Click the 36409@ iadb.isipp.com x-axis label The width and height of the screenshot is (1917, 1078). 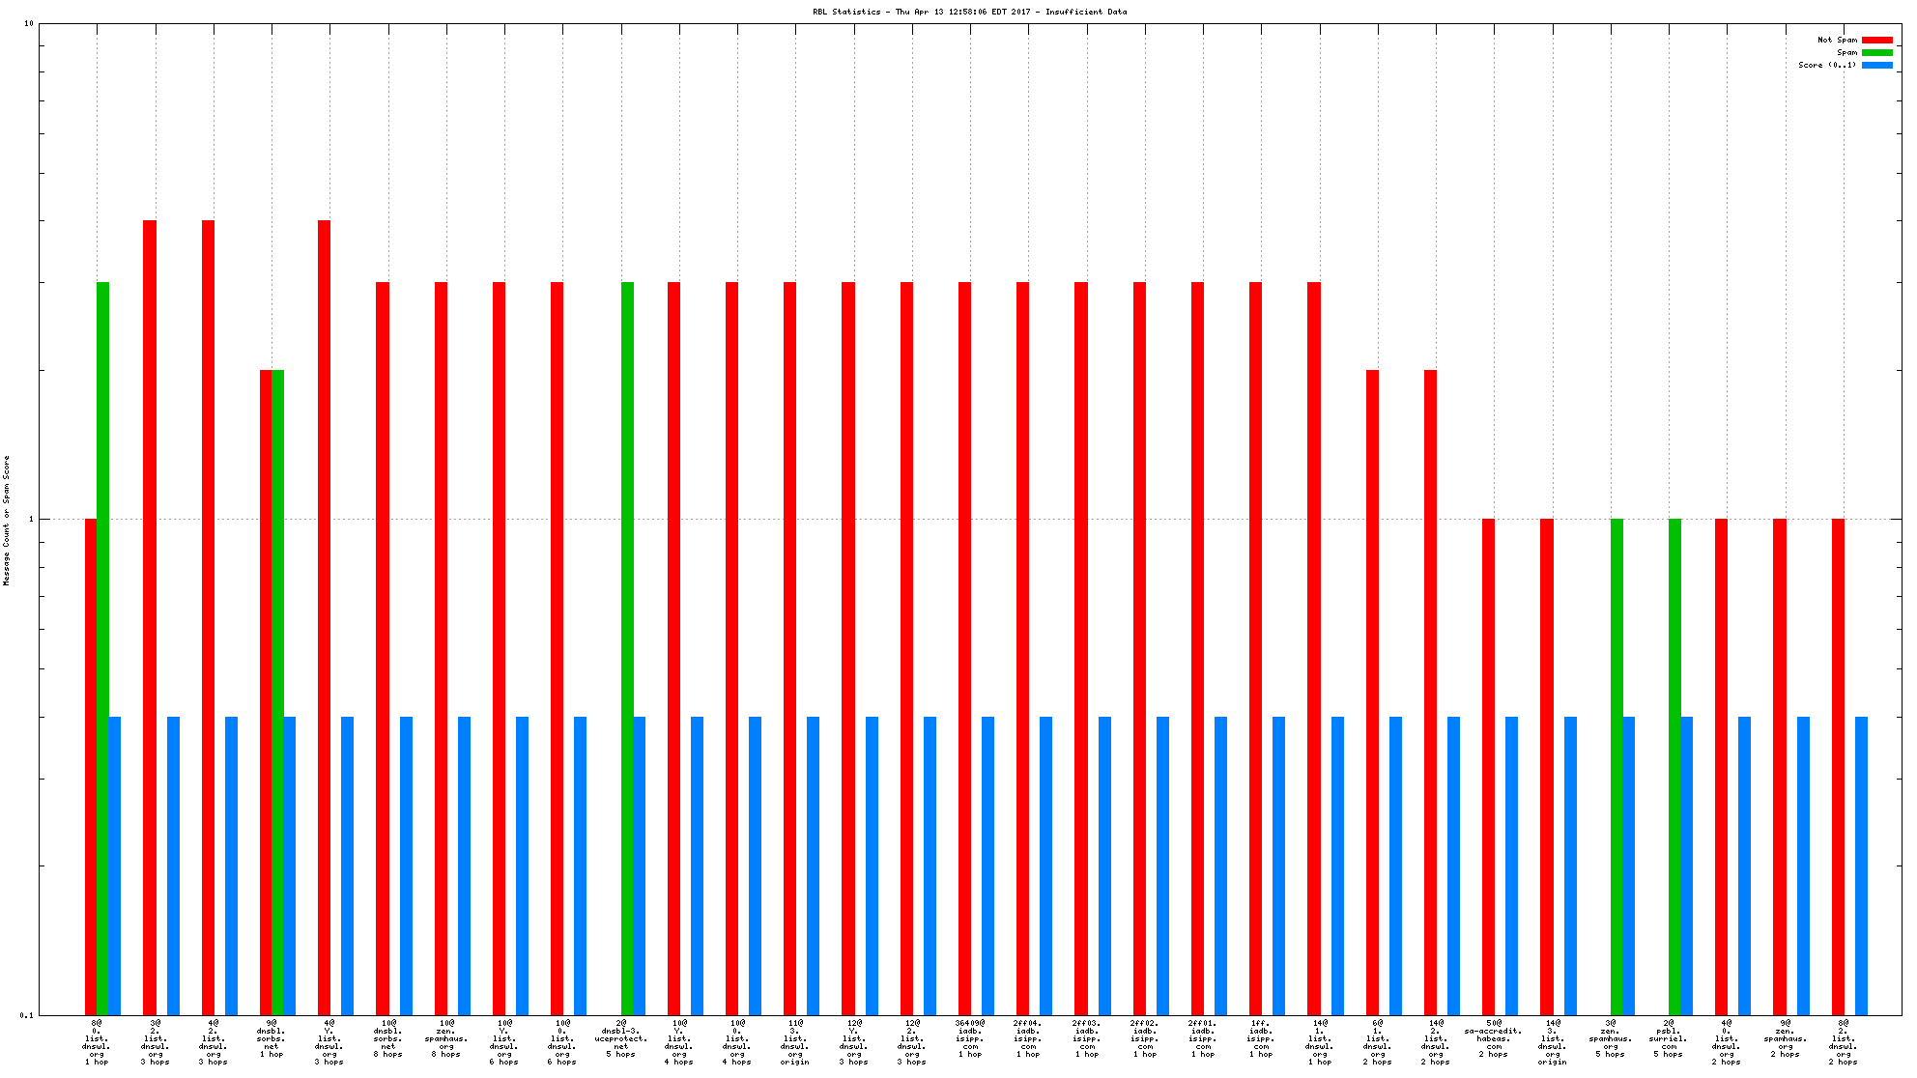click(x=970, y=1038)
